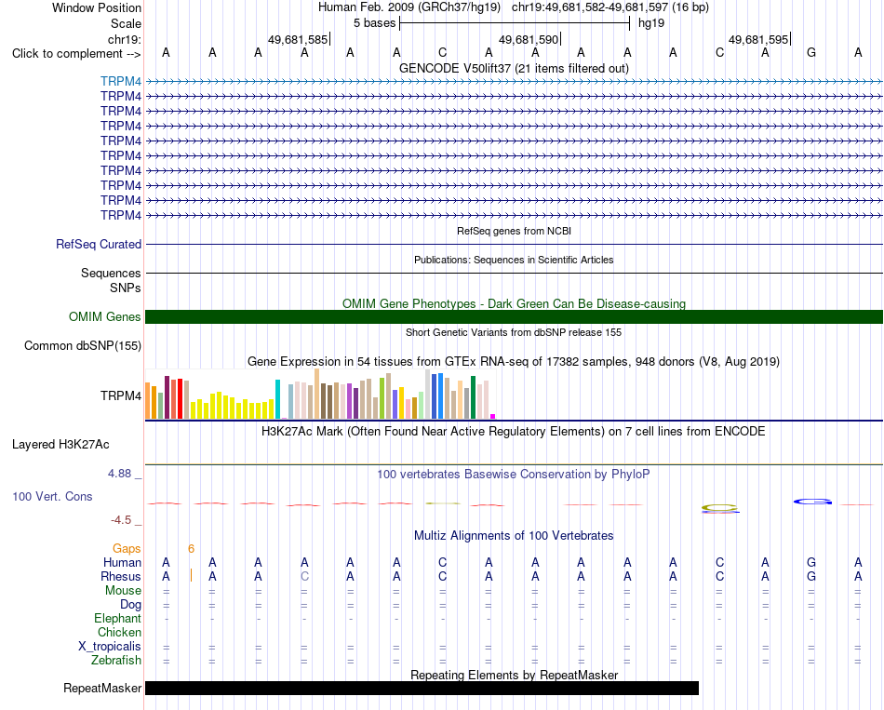Click the Sequences track label

click(x=111, y=273)
